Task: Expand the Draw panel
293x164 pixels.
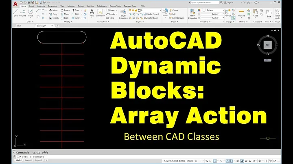Action: pos(30,22)
